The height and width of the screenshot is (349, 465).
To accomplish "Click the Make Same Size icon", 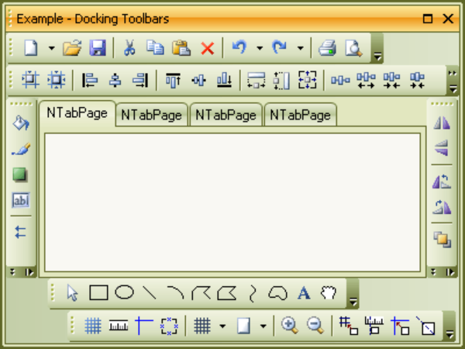I will (x=307, y=80).
